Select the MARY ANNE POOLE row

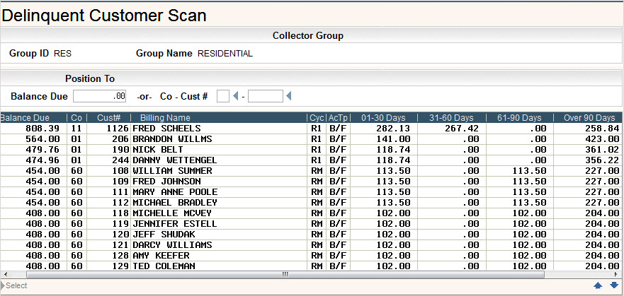(310, 191)
